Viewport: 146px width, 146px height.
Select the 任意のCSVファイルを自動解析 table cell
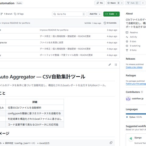35,108
